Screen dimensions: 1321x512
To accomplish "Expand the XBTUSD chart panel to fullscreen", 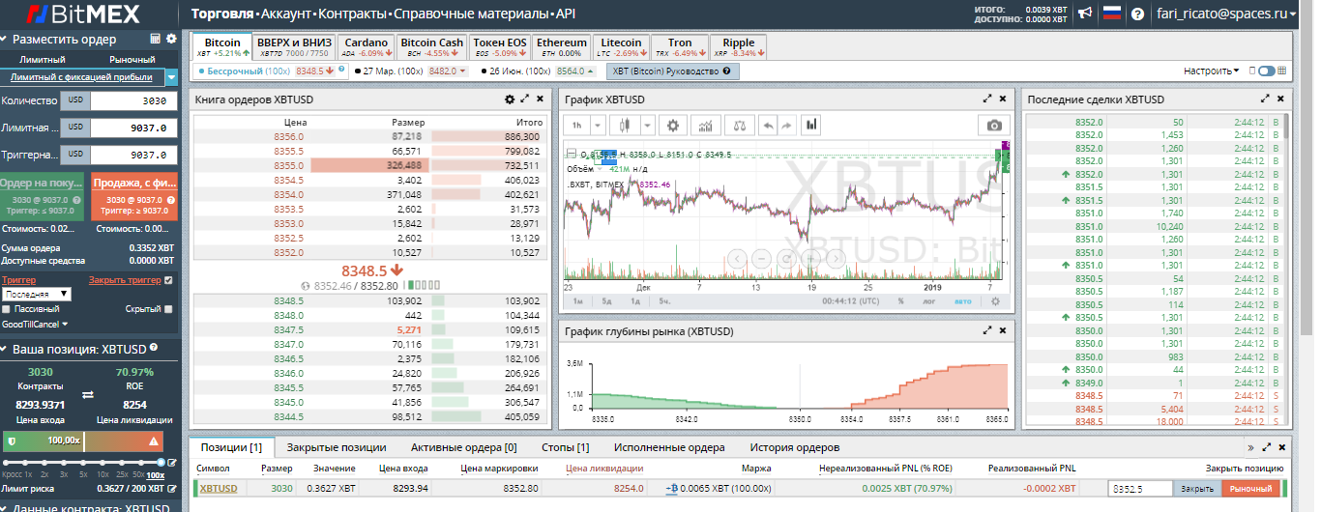I will tap(987, 100).
